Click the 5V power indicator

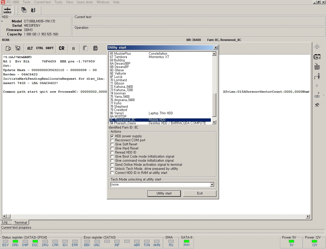(292, 241)
